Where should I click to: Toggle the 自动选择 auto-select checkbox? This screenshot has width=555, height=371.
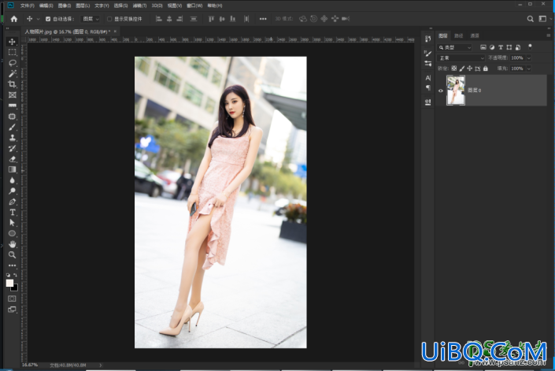click(x=48, y=19)
